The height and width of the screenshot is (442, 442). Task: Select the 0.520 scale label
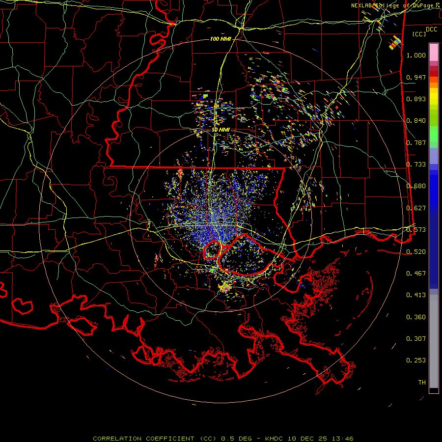pyautogui.click(x=416, y=252)
